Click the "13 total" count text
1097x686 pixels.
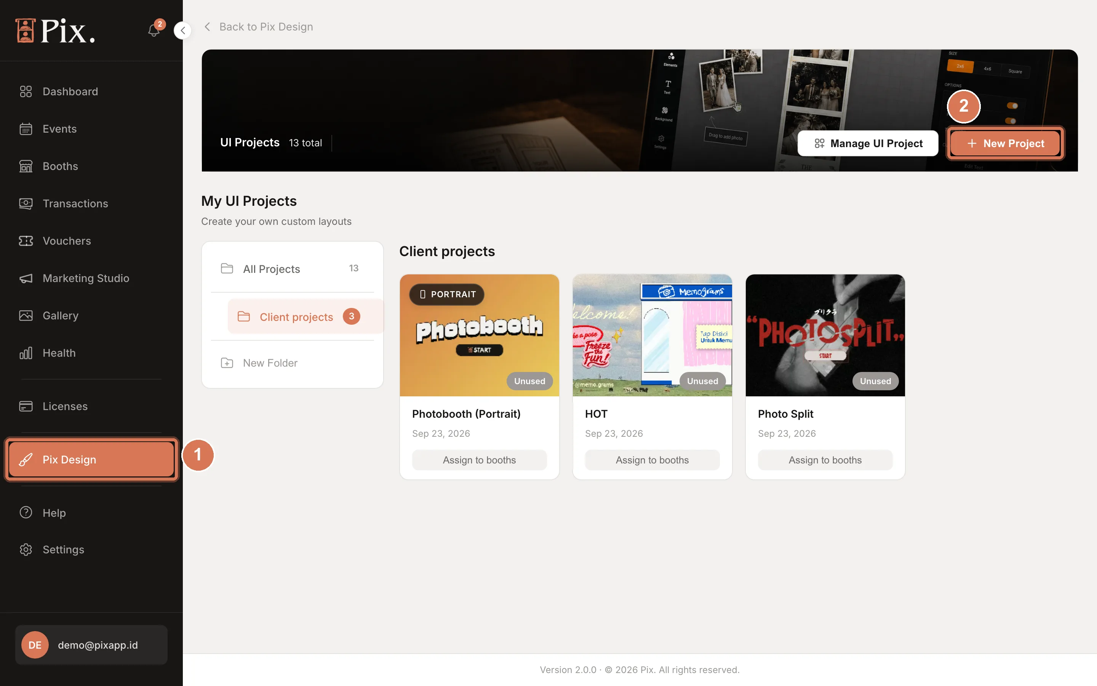click(x=305, y=143)
